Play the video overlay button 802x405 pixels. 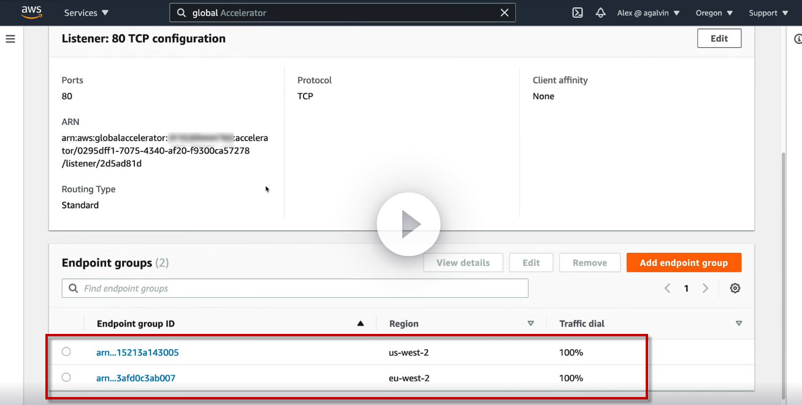pos(408,224)
